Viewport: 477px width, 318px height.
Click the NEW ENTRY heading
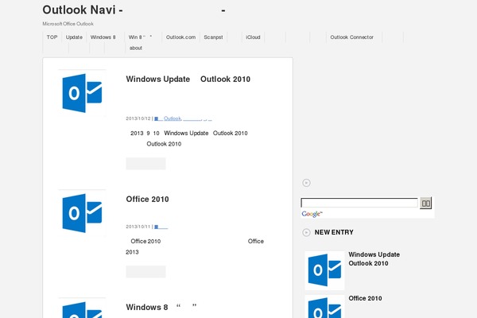(x=334, y=232)
